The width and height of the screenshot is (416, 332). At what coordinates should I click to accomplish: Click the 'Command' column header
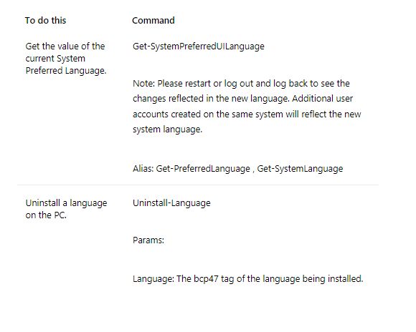tap(153, 20)
